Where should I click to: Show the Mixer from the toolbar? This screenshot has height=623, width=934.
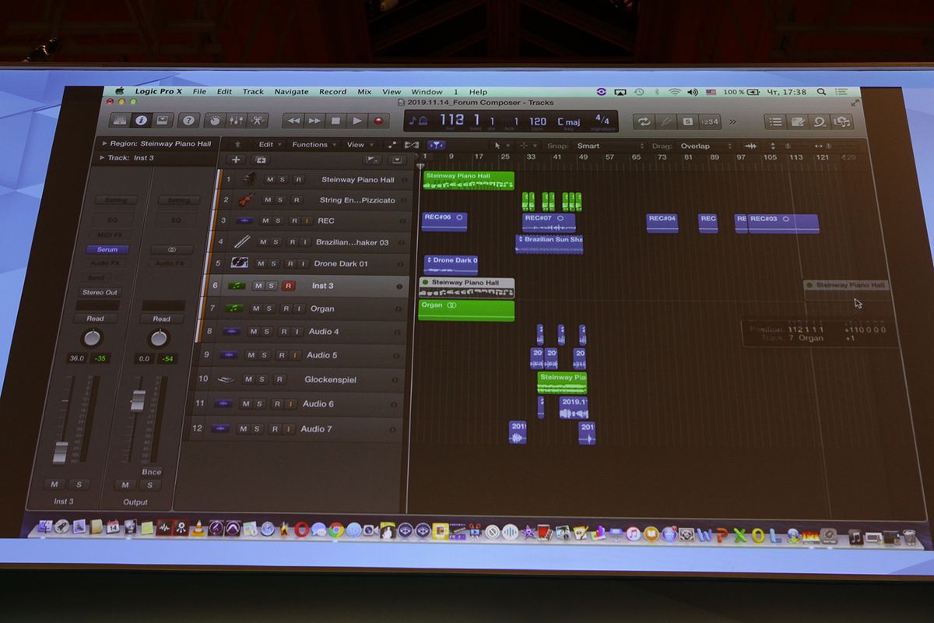coord(234,121)
